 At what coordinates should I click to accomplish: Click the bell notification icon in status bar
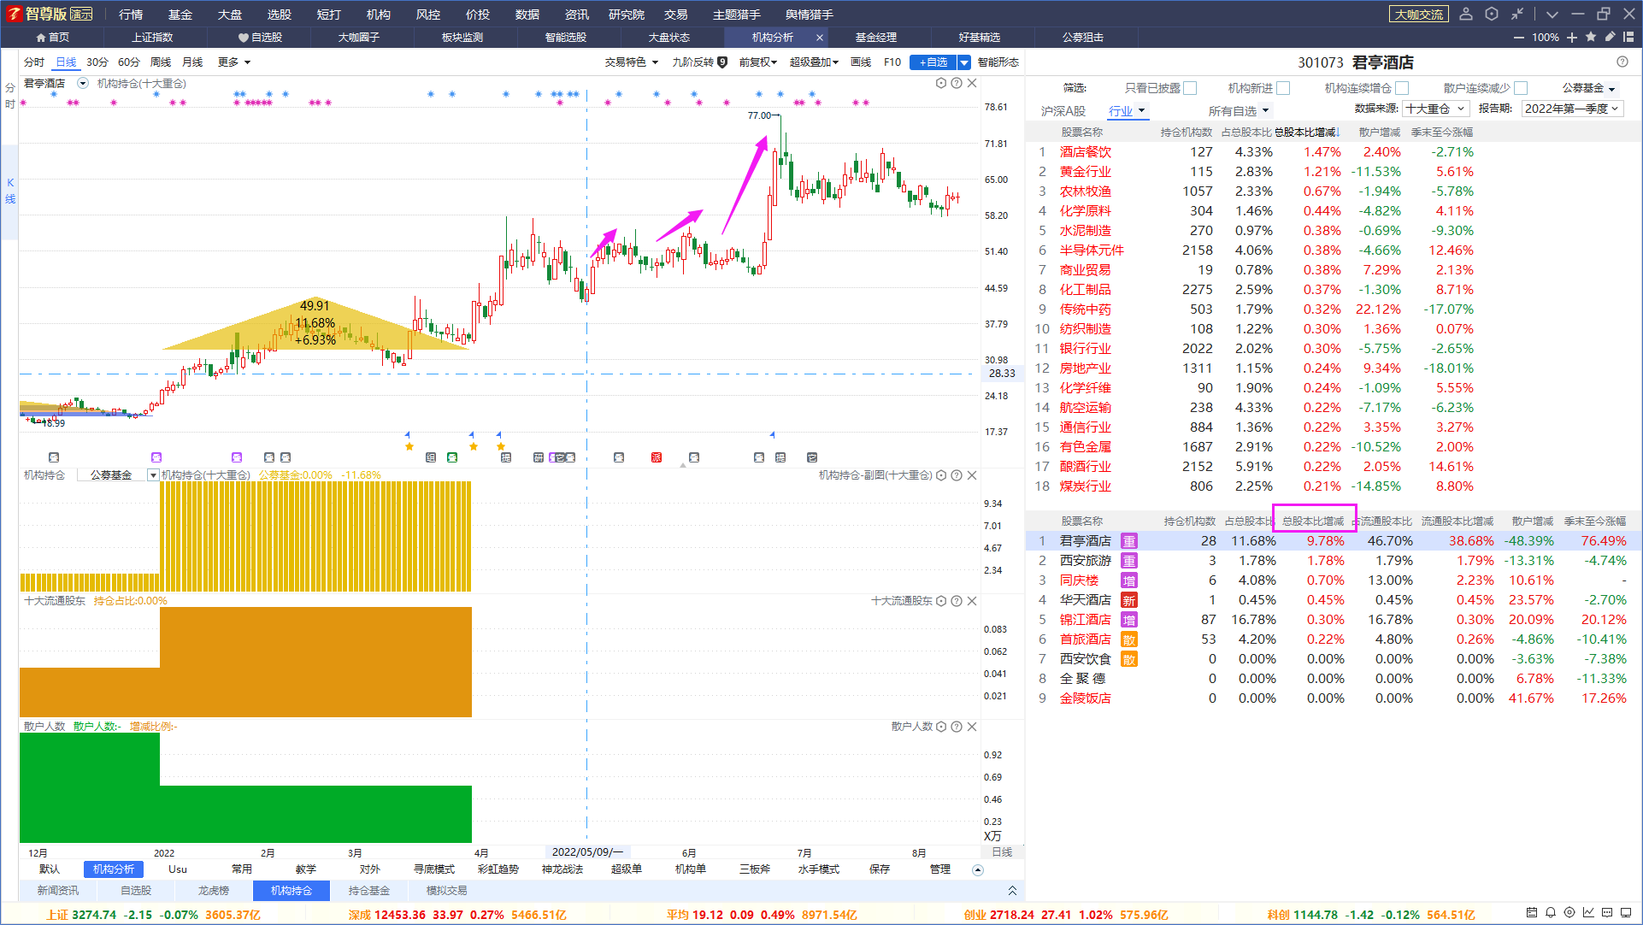point(1551,913)
